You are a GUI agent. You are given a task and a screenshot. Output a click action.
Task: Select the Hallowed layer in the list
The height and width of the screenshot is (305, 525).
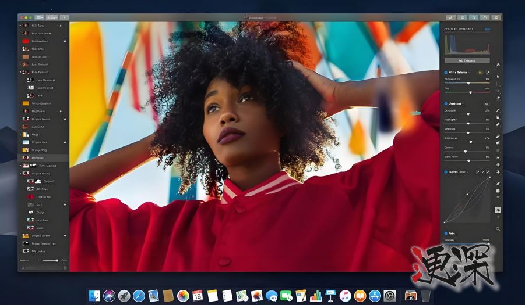click(x=38, y=157)
